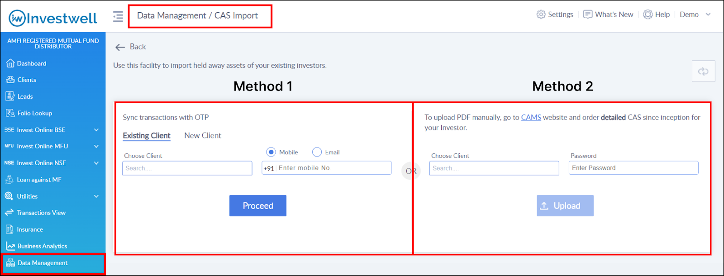Toggle the hamburger sidebar menu icon

(118, 16)
